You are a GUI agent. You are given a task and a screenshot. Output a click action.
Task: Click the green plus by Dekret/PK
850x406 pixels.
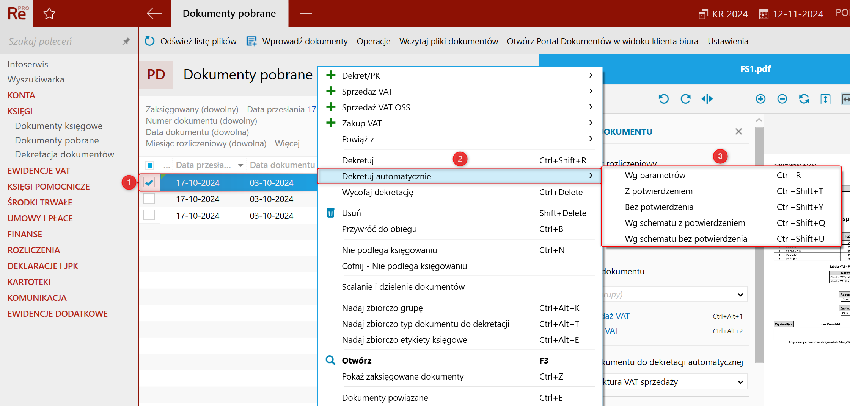coord(331,75)
